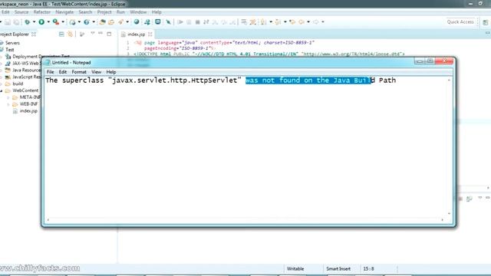This screenshot has height=276, width=491.
Task: Open the Refactor menu in Eclipse
Action: point(42,12)
